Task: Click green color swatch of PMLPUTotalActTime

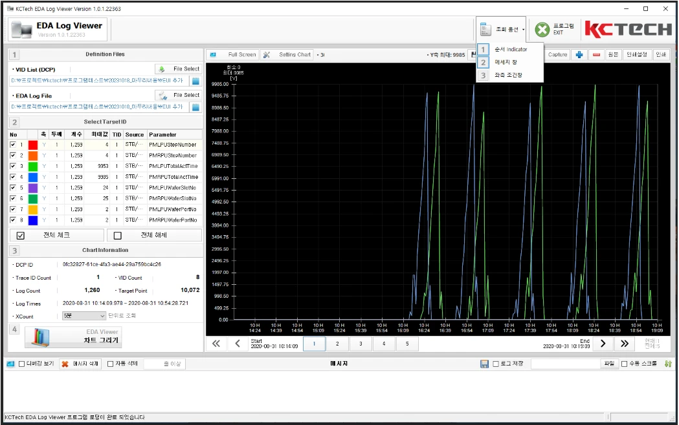Action: point(33,166)
